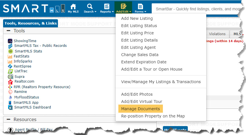
Task: Open the InfoSparks link
Action: point(23,61)
